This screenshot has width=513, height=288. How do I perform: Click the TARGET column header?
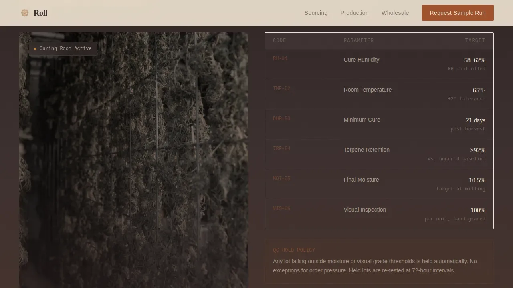click(x=475, y=40)
